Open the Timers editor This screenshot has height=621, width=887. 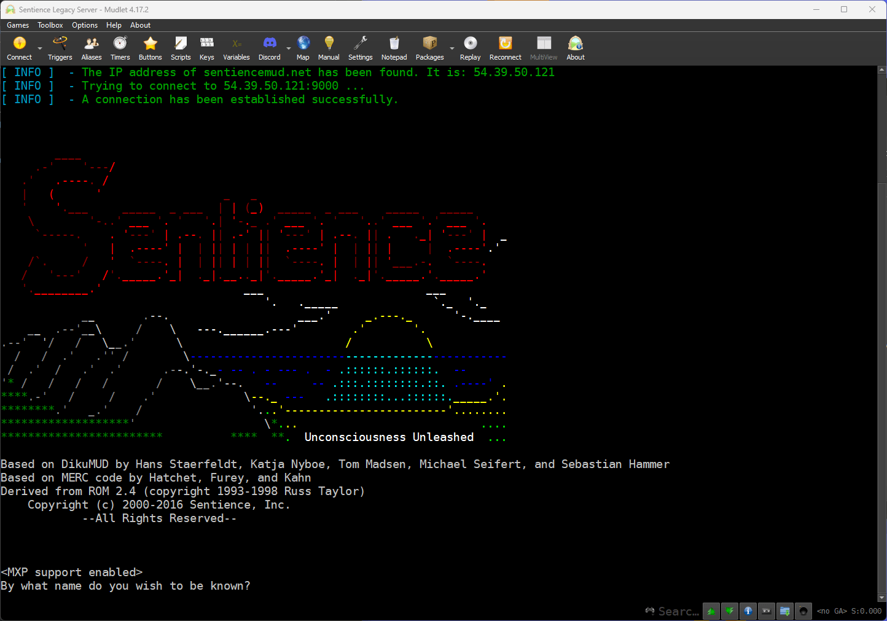[120, 48]
